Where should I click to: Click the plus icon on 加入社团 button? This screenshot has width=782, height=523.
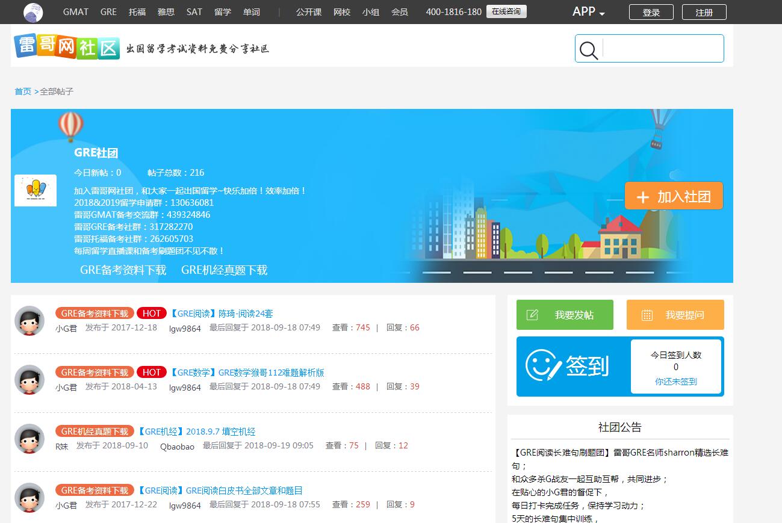point(642,196)
